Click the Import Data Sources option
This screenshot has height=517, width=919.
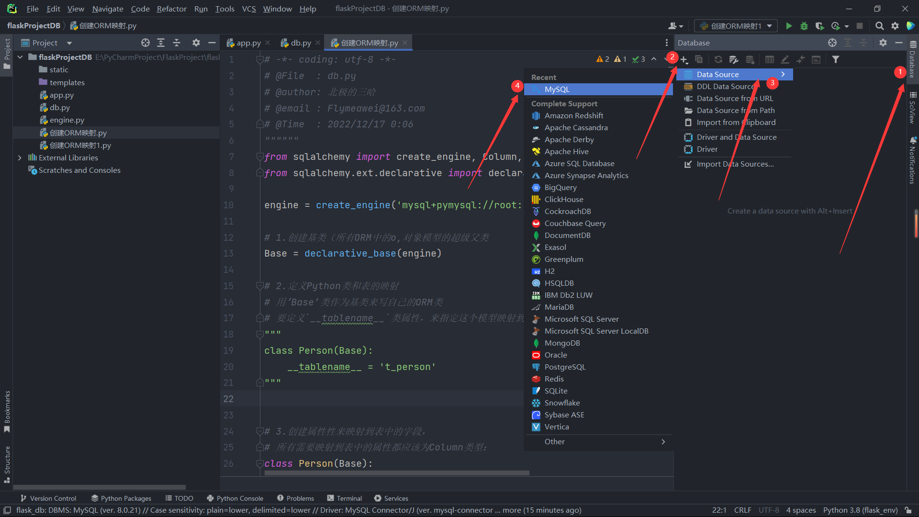click(735, 164)
